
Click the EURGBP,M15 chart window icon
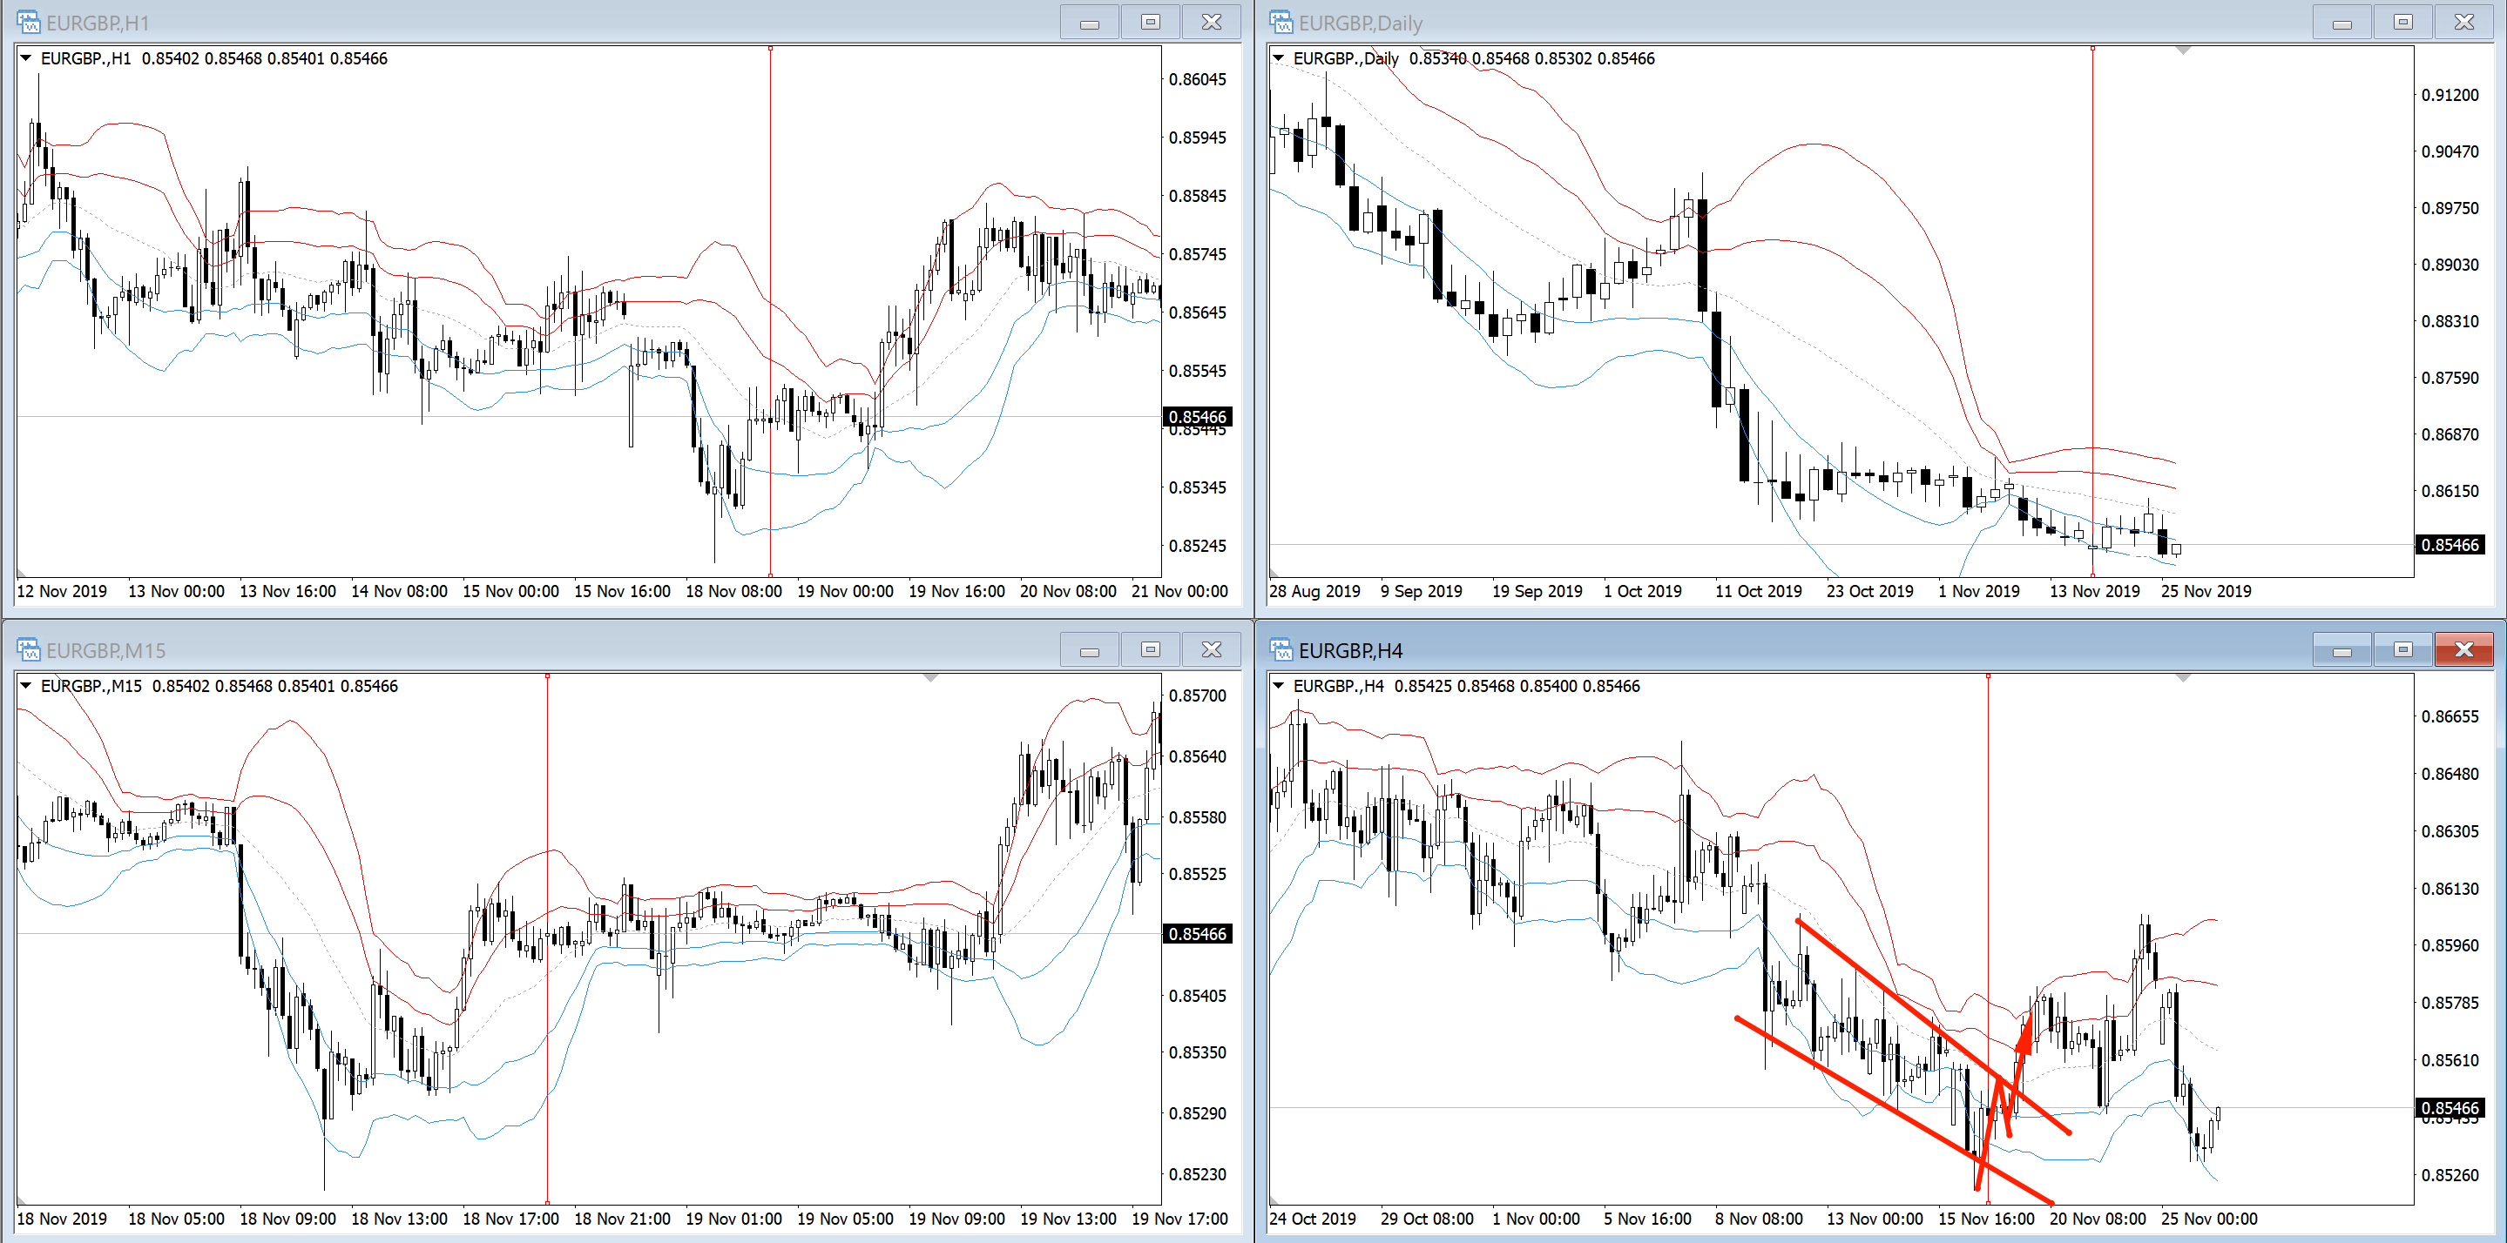coord(28,648)
